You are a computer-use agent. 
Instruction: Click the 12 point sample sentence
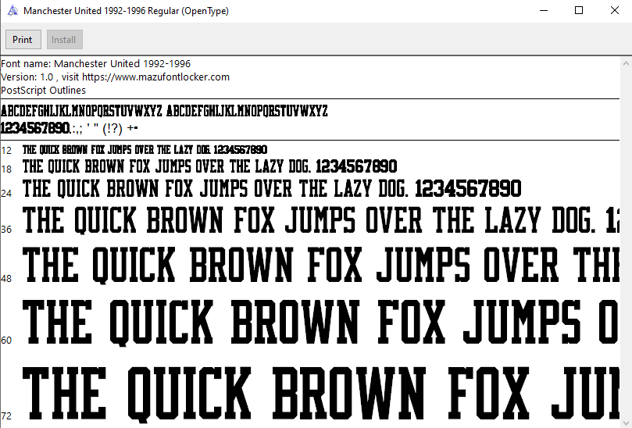tap(145, 150)
